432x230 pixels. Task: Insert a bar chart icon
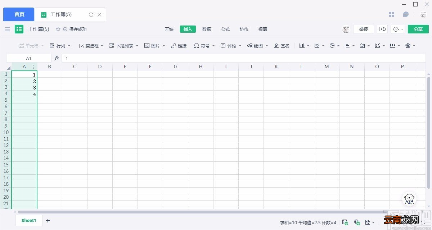[347, 46]
